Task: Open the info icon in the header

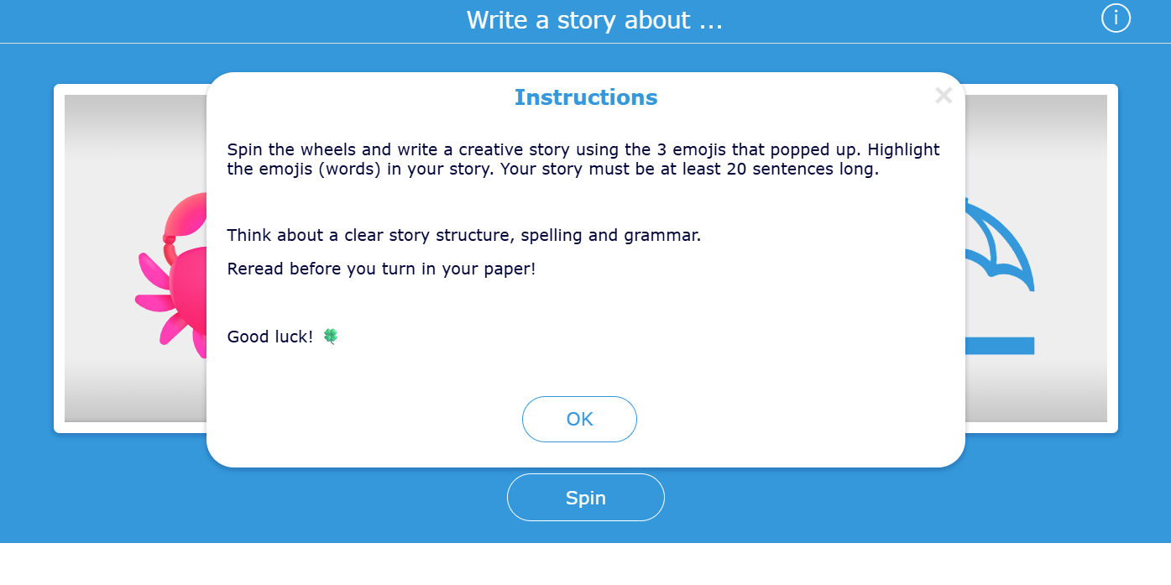Action: point(1116,18)
